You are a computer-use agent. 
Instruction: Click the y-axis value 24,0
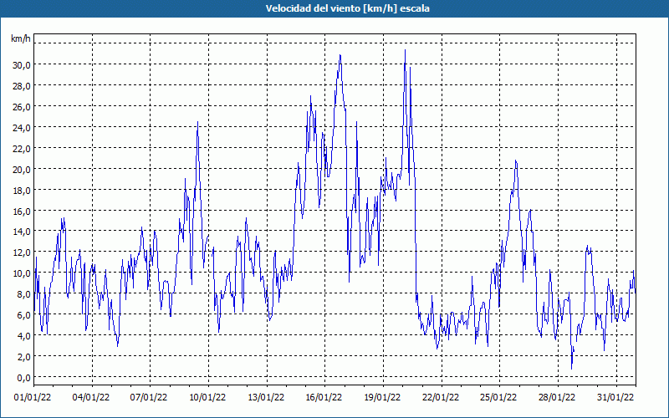(22, 128)
